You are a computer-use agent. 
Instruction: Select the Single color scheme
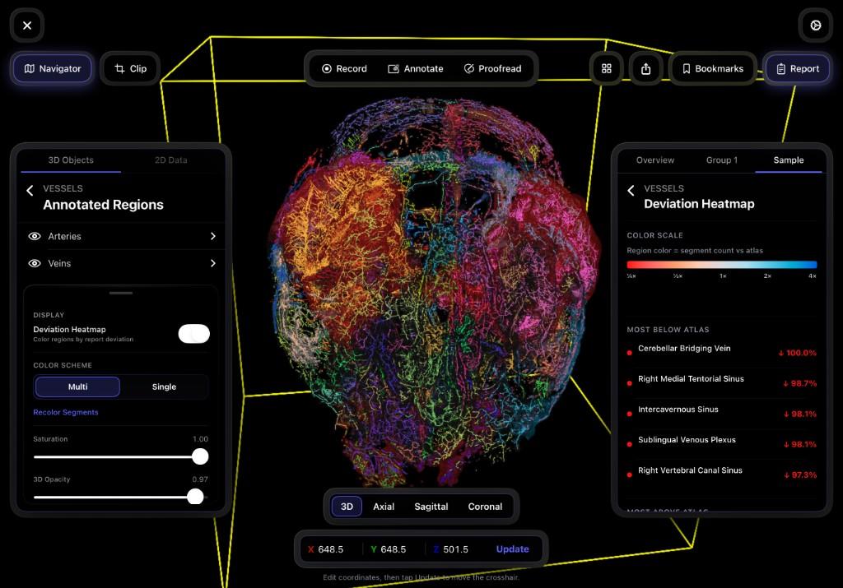click(164, 387)
